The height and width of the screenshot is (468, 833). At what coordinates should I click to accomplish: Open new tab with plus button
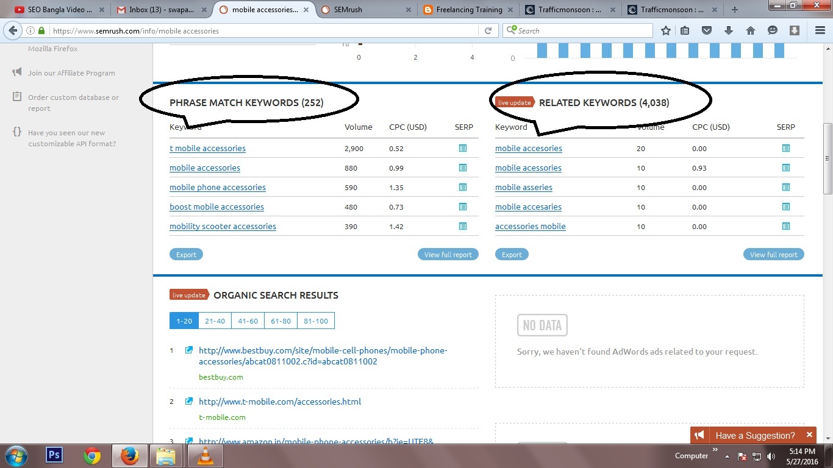pyautogui.click(x=734, y=10)
